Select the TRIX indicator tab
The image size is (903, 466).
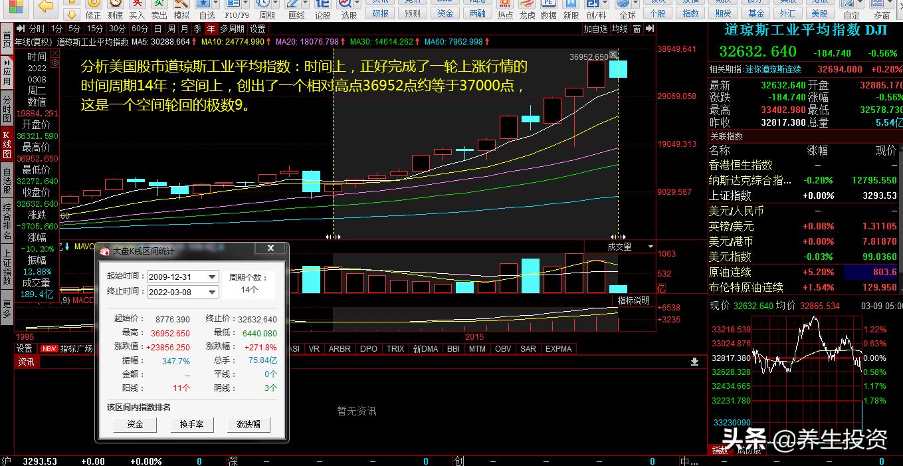[x=395, y=348]
